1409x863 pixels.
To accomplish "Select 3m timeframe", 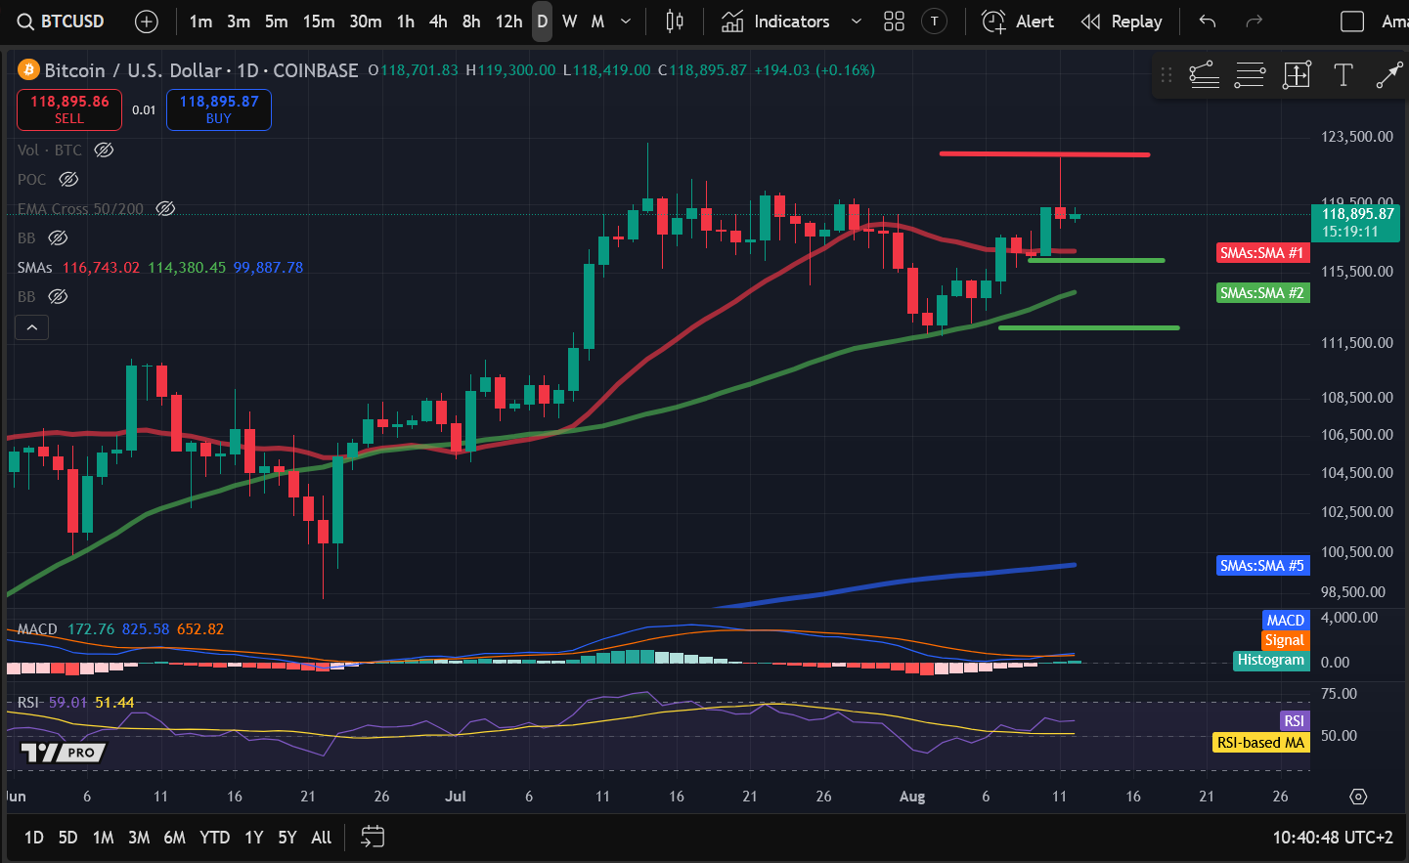I will (239, 22).
